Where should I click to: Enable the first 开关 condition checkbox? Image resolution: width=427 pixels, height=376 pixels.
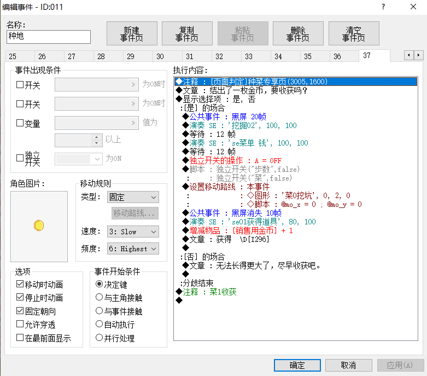pos(20,84)
